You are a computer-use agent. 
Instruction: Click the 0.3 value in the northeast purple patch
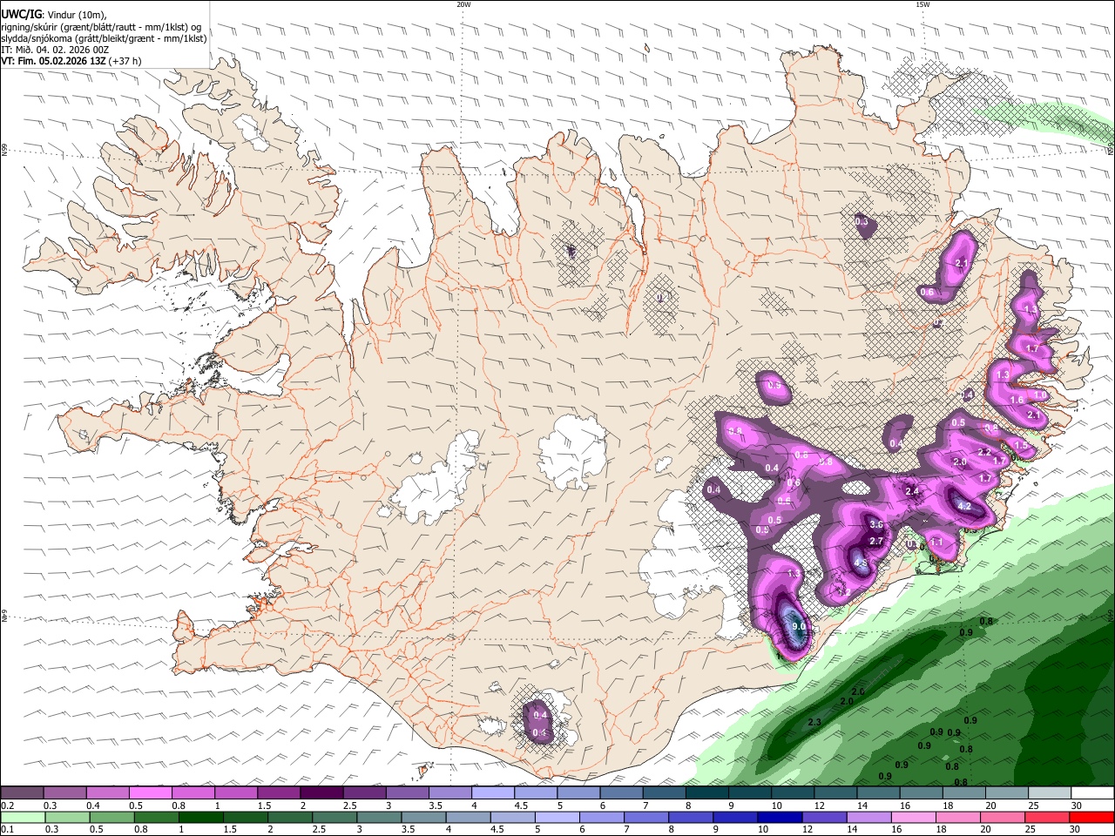click(x=862, y=222)
